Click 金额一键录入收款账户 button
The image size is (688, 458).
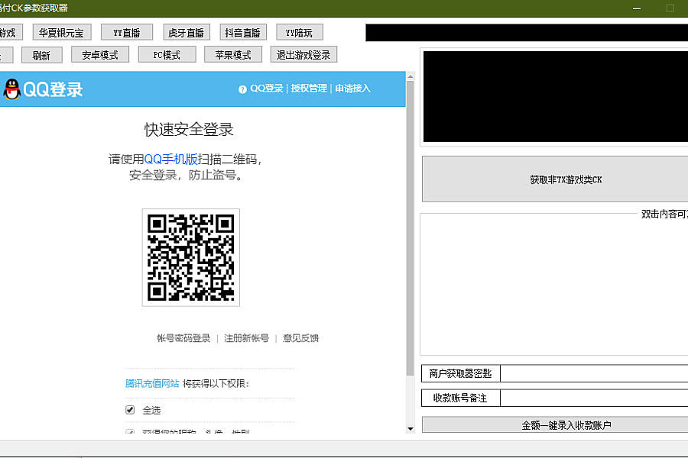(555, 424)
